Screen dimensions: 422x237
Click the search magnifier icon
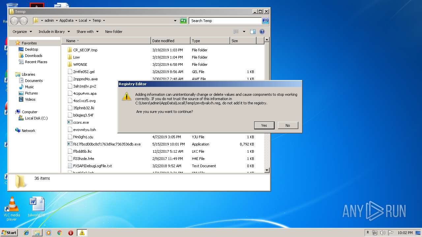(265, 21)
